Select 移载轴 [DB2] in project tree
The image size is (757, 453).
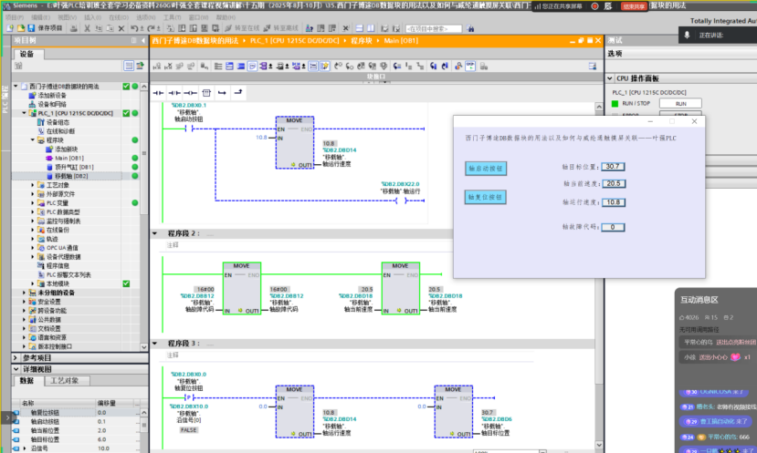71,176
